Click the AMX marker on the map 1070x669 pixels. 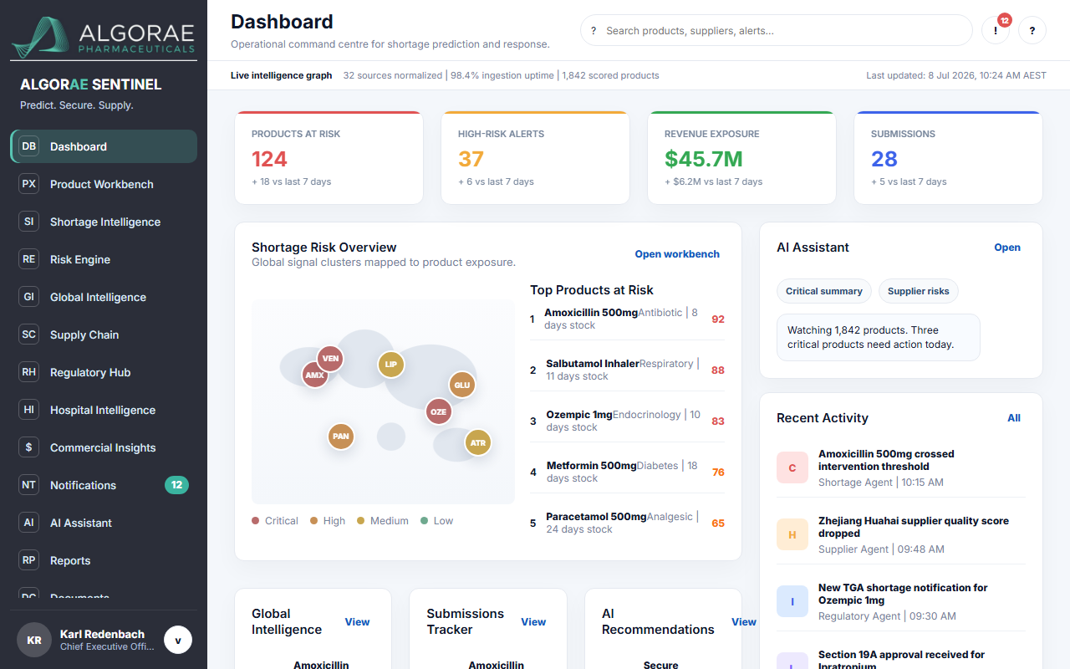tap(314, 375)
